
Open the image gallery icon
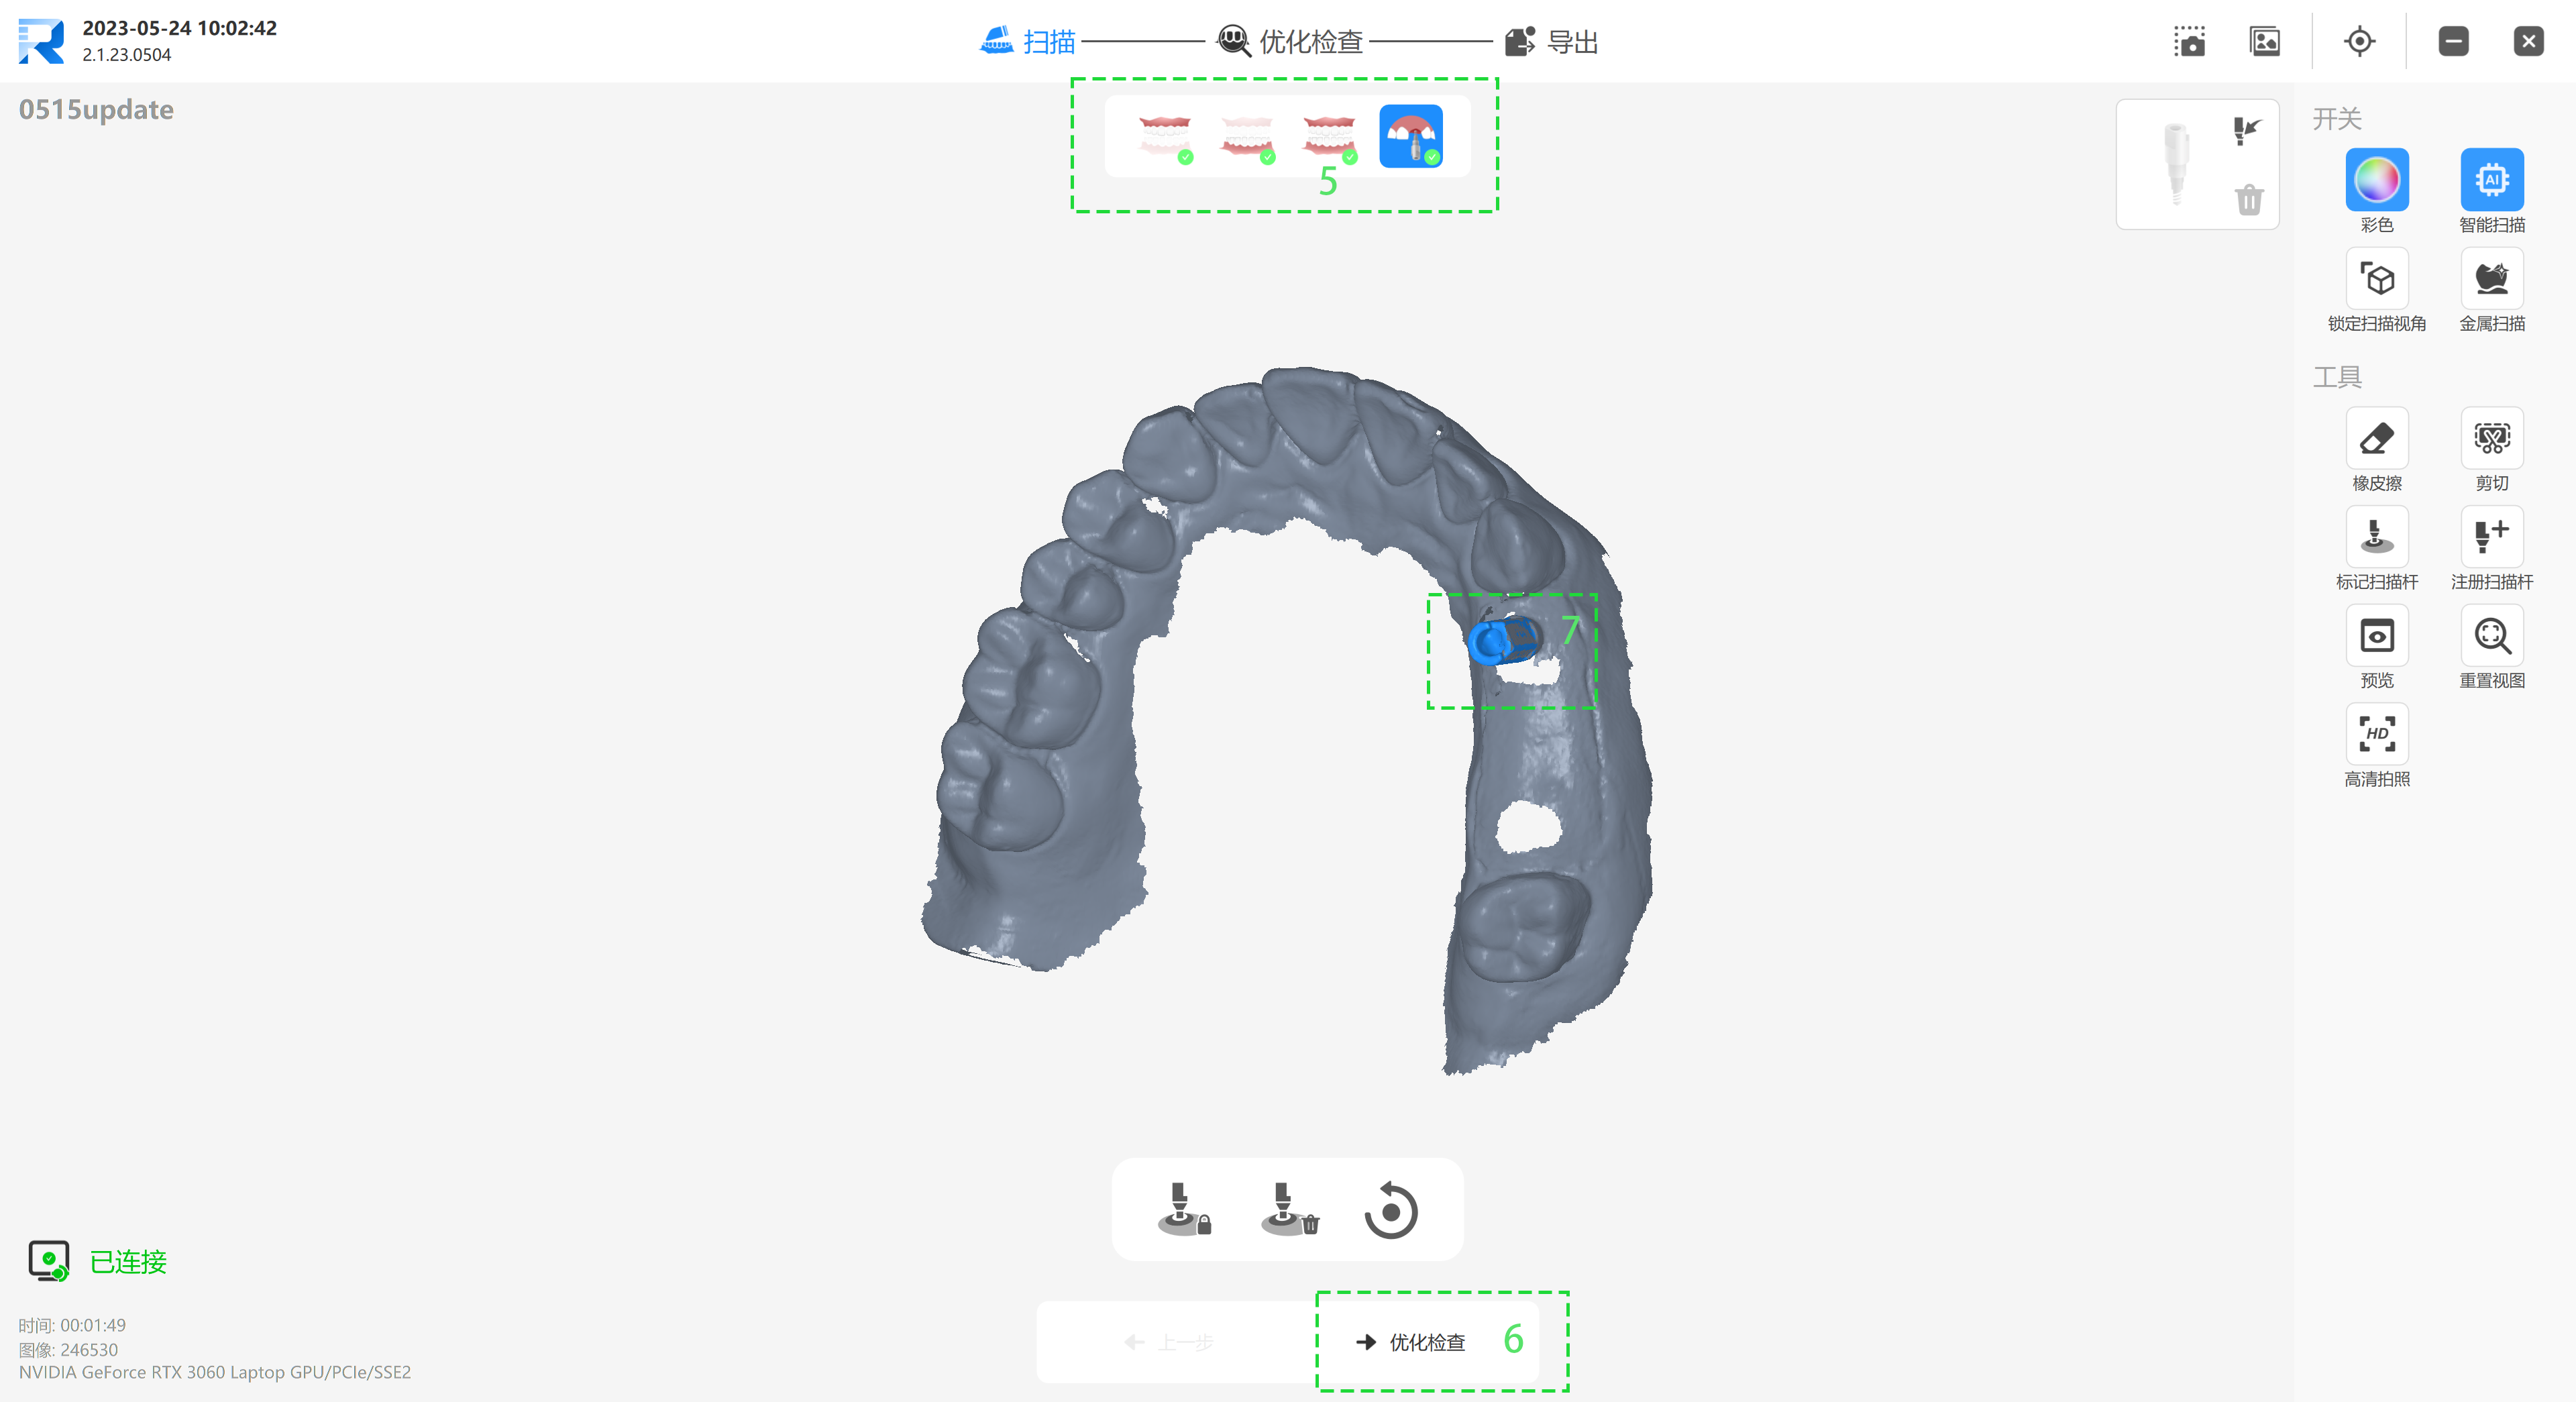point(2265,42)
